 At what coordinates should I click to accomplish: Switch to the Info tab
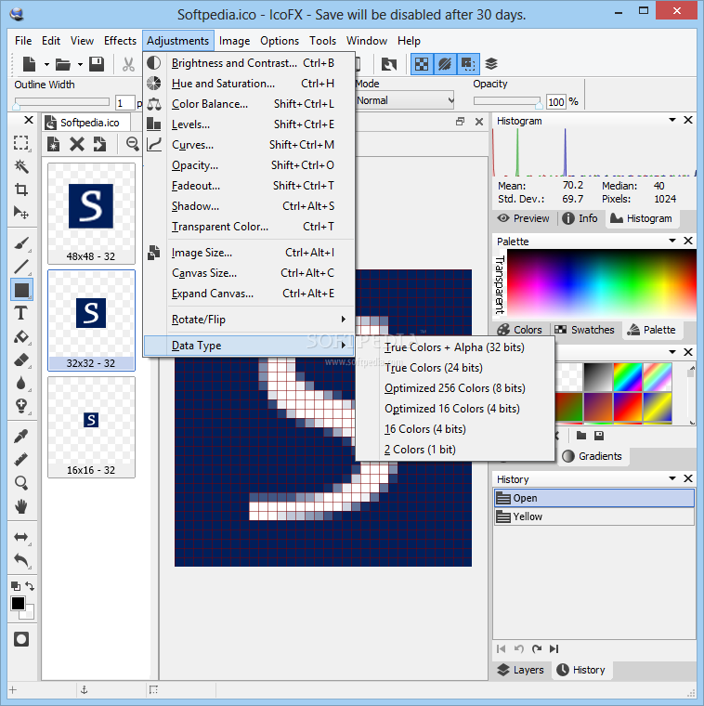580,218
